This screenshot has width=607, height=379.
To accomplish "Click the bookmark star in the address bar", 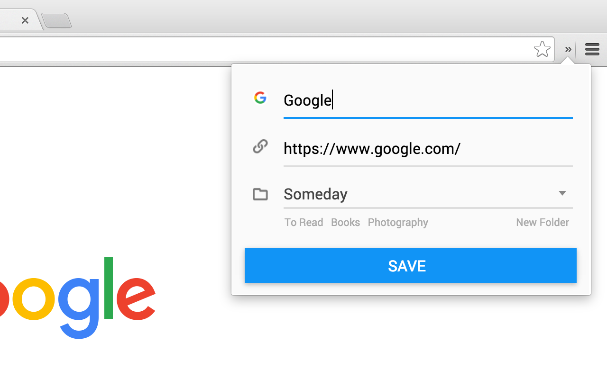I will point(542,49).
